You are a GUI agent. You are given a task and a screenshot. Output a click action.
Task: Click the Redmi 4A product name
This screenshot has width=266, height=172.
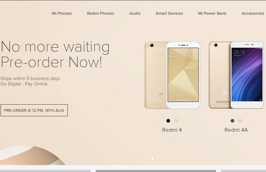click(236, 130)
